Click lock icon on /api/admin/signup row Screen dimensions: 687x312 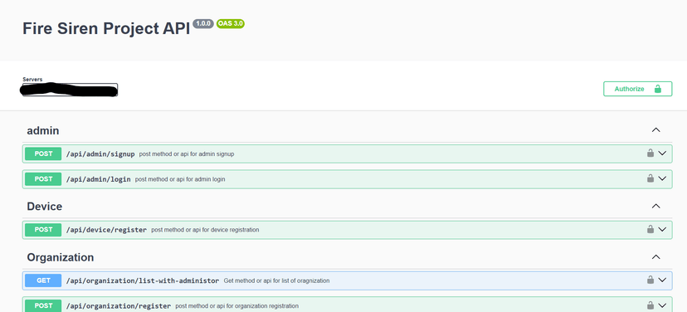point(650,153)
